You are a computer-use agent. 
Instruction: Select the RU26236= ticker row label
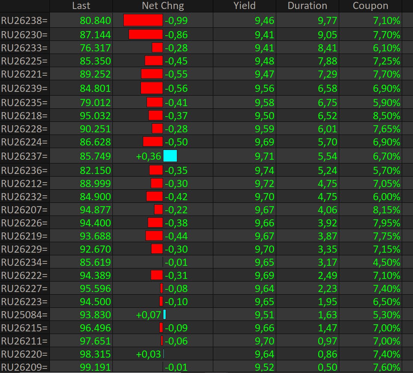point(24,171)
